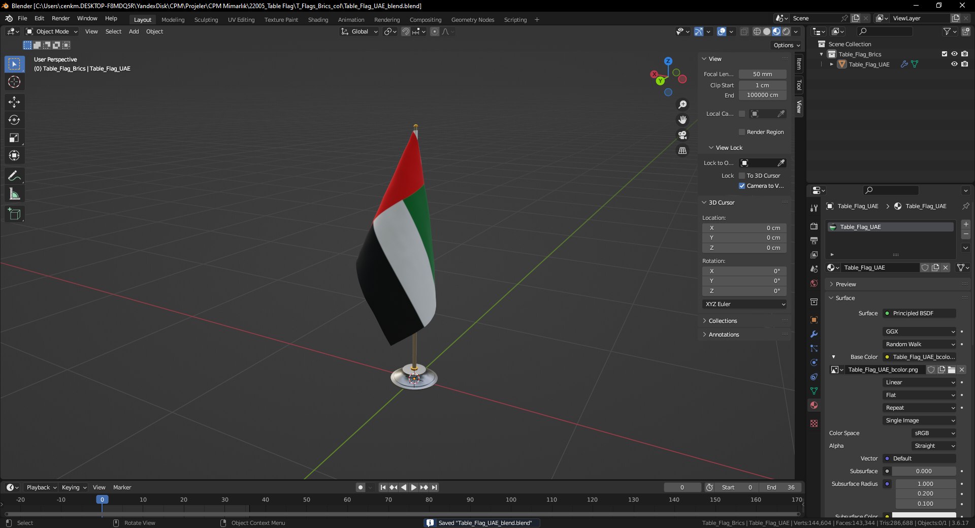This screenshot has height=528, width=975.
Task: Switch to rendered viewport shading
Action: point(786,31)
